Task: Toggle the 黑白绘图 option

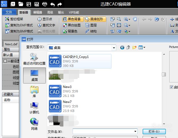Action: (72, 25)
